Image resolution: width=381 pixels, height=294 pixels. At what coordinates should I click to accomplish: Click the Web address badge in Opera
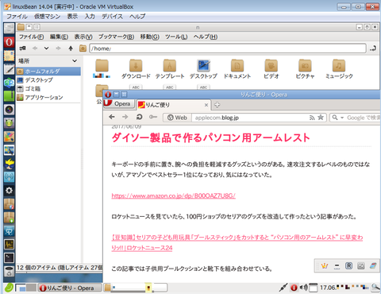click(x=177, y=118)
